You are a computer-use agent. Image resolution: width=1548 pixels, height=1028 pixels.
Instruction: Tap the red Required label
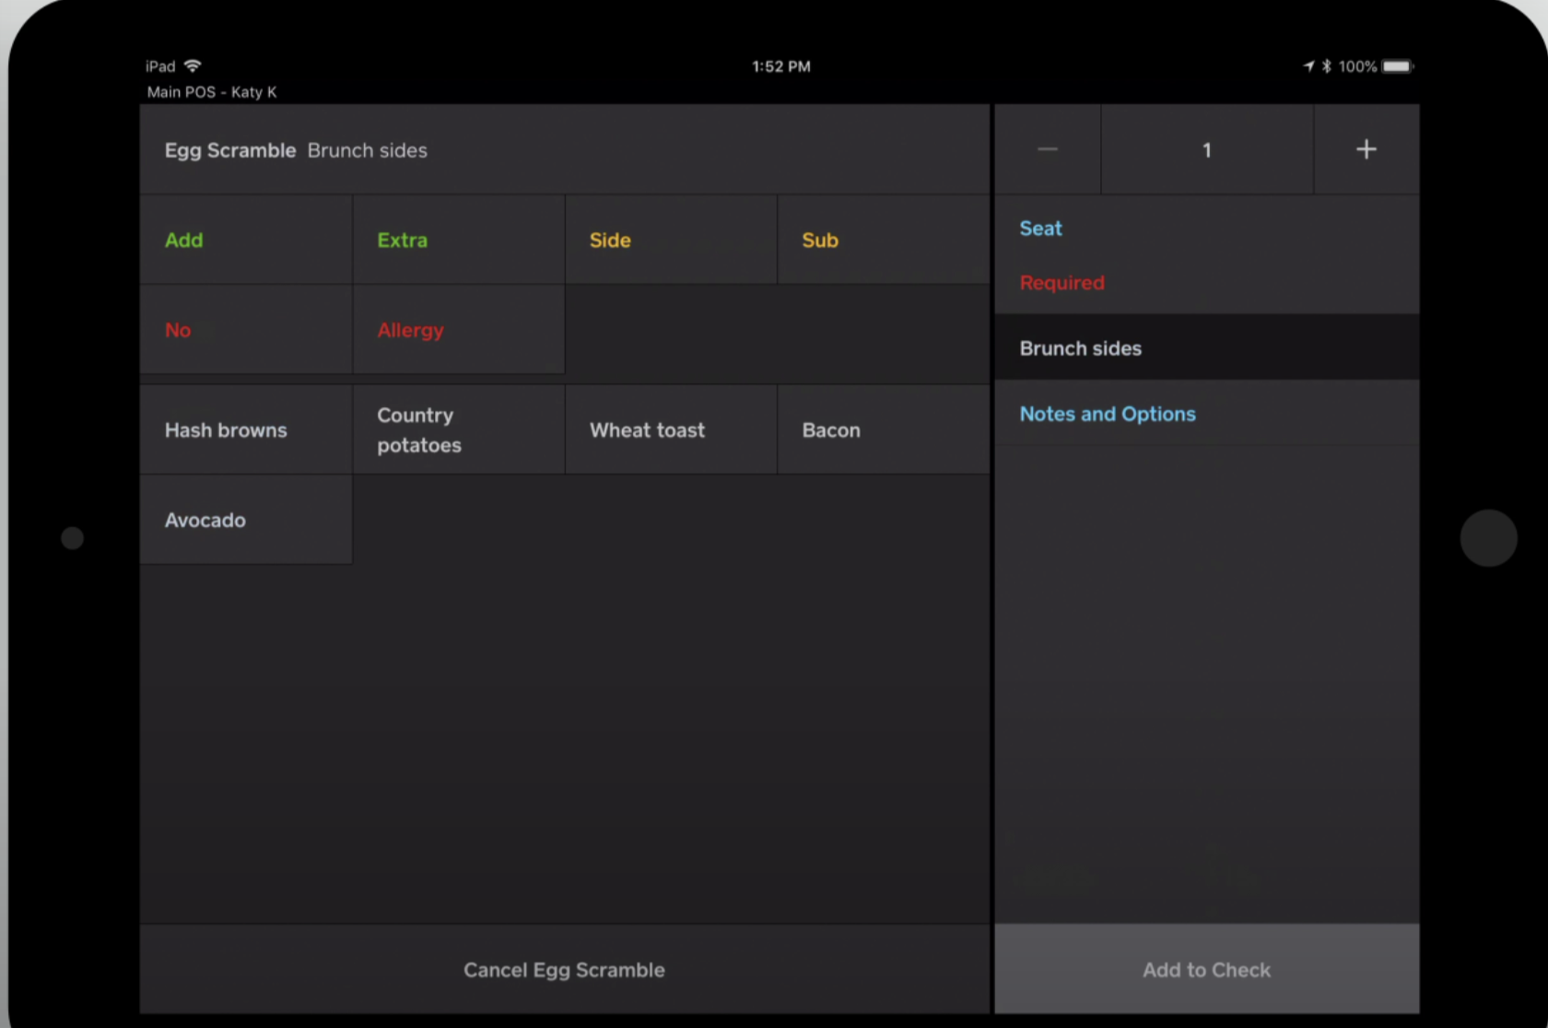(x=1061, y=283)
